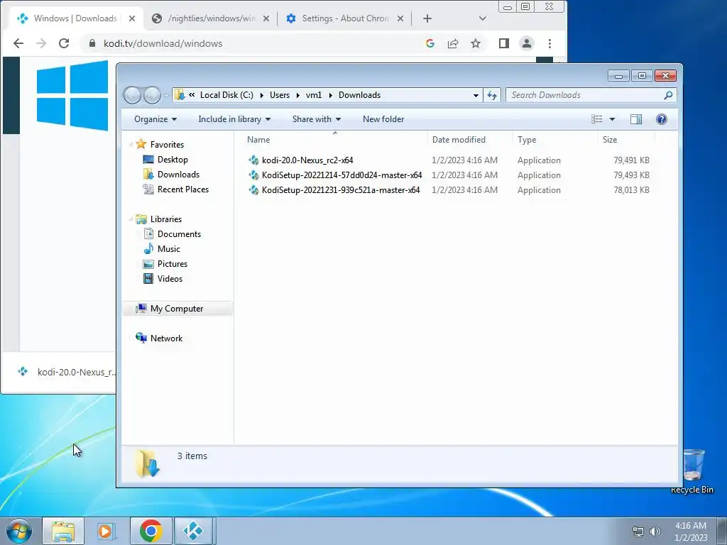This screenshot has height=545, width=727.
Task: Select KodiSetup-20221214-57dd0d24-master-x64 file
Action: click(x=341, y=175)
